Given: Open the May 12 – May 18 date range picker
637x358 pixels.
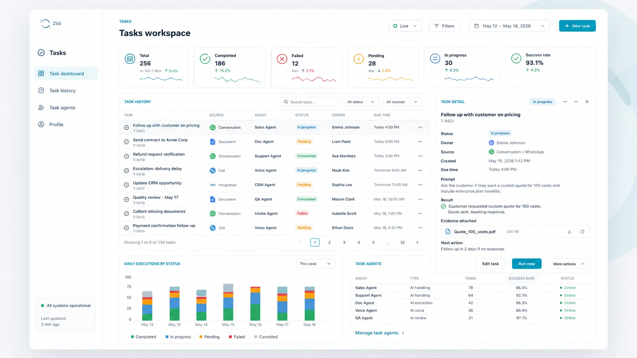Looking at the screenshot, I should 509,25.
